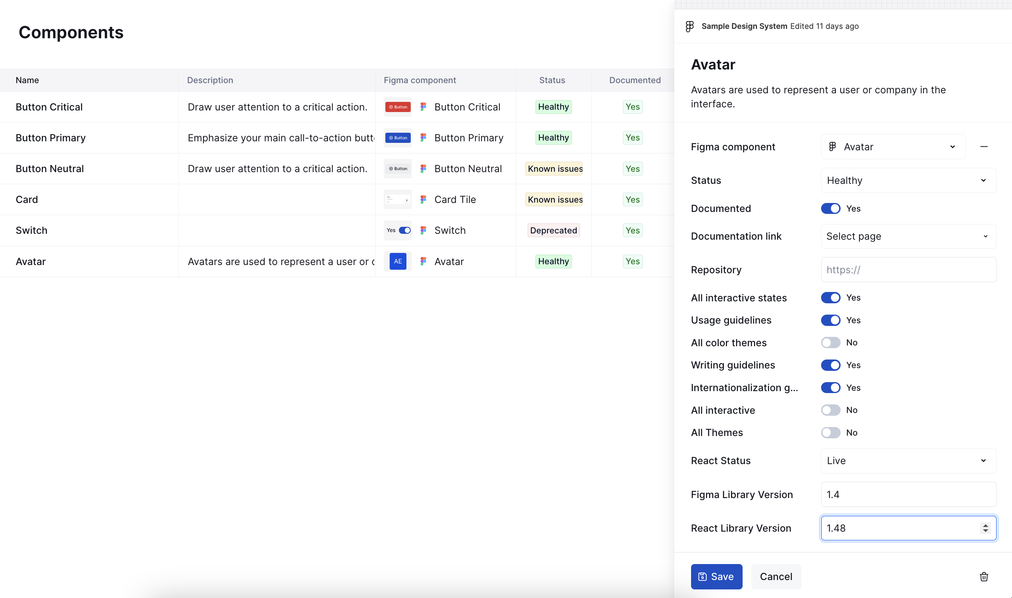Image resolution: width=1012 pixels, height=598 pixels.
Task: Toggle the Internationalization guidelines switch
Action: click(830, 388)
